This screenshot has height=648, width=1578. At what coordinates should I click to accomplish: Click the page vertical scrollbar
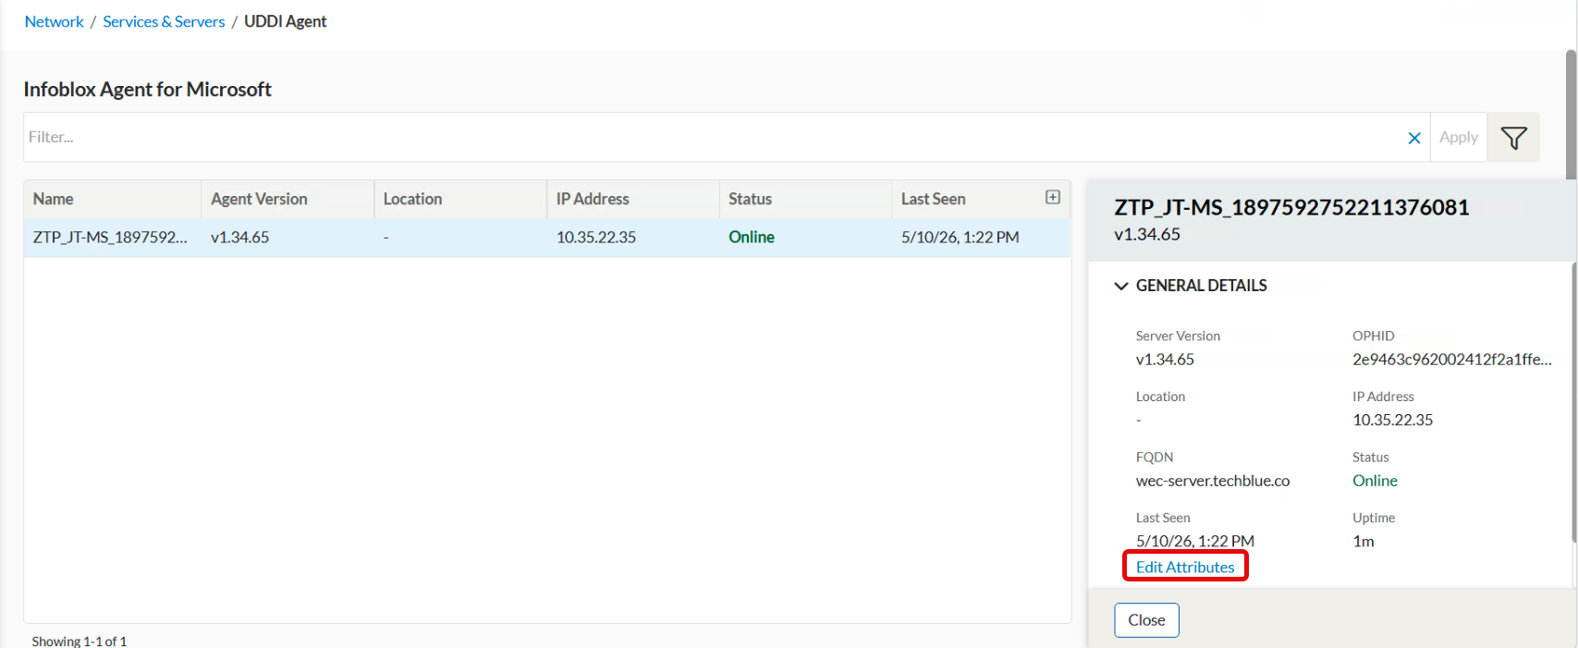point(1571,116)
